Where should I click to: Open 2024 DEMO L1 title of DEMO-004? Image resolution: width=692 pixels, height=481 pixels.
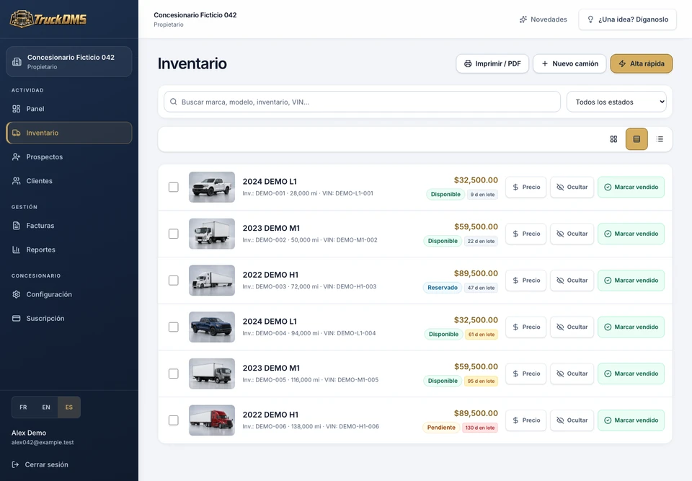click(270, 322)
